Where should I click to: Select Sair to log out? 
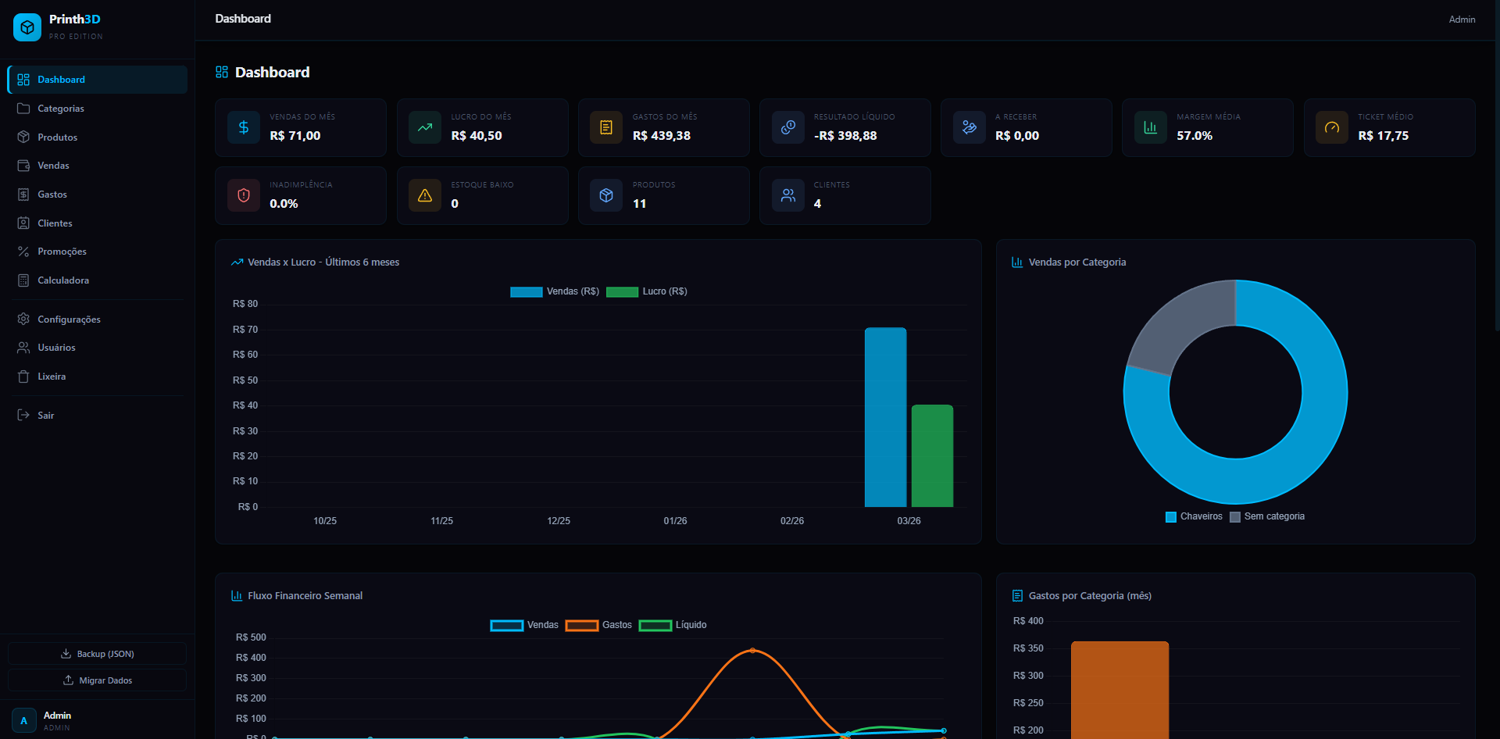98,416
